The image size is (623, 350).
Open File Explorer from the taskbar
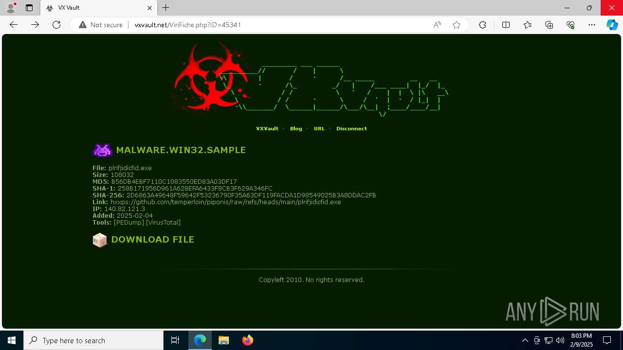click(x=224, y=340)
